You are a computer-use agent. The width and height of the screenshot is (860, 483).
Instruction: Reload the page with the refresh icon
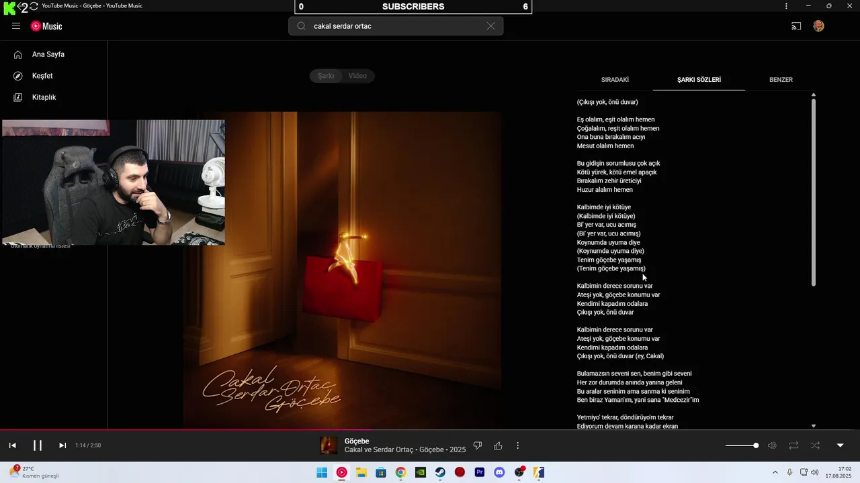[34, 6]
